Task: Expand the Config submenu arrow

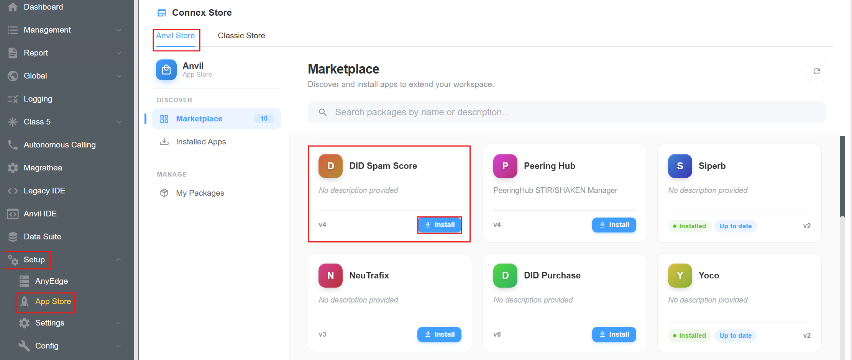Action: pos(119,346)
